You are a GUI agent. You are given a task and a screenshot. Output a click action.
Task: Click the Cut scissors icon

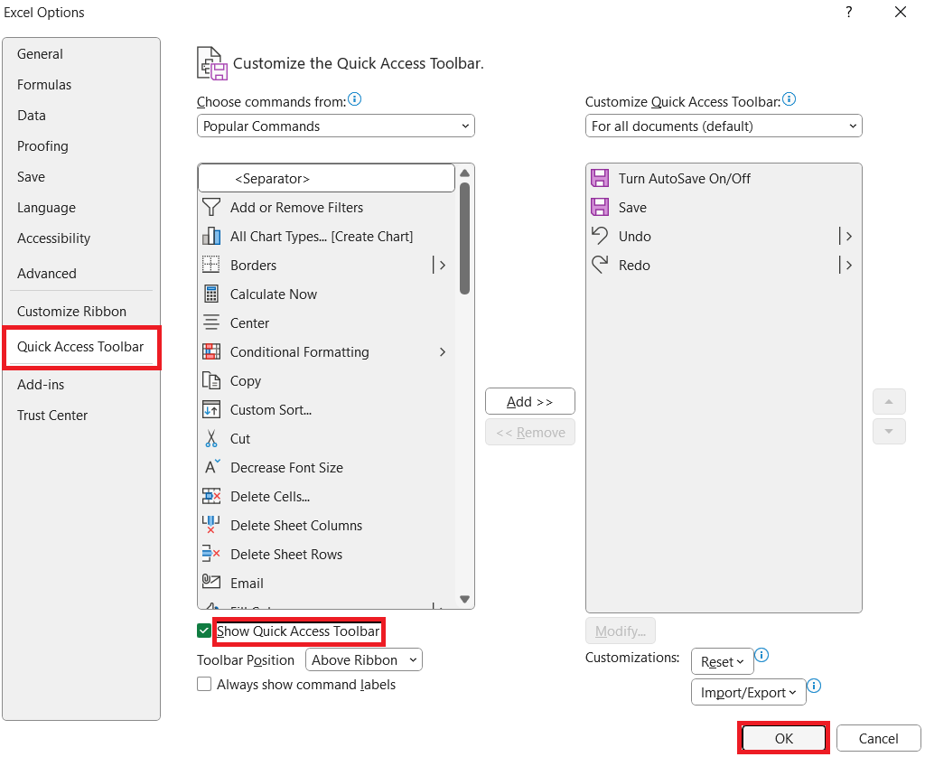click(x=211, y=438)
